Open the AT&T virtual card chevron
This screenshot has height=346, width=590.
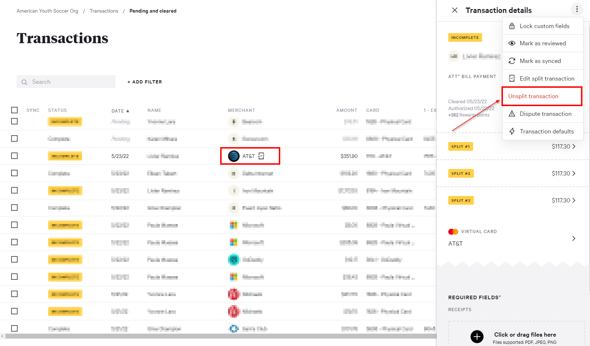tap(573, 238)
